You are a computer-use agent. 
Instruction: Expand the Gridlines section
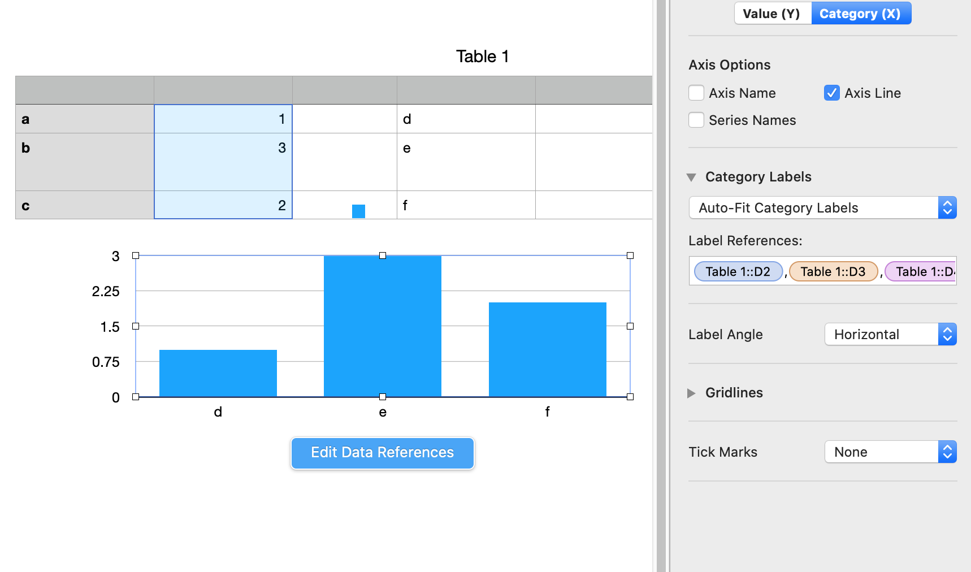pos(691,393)
